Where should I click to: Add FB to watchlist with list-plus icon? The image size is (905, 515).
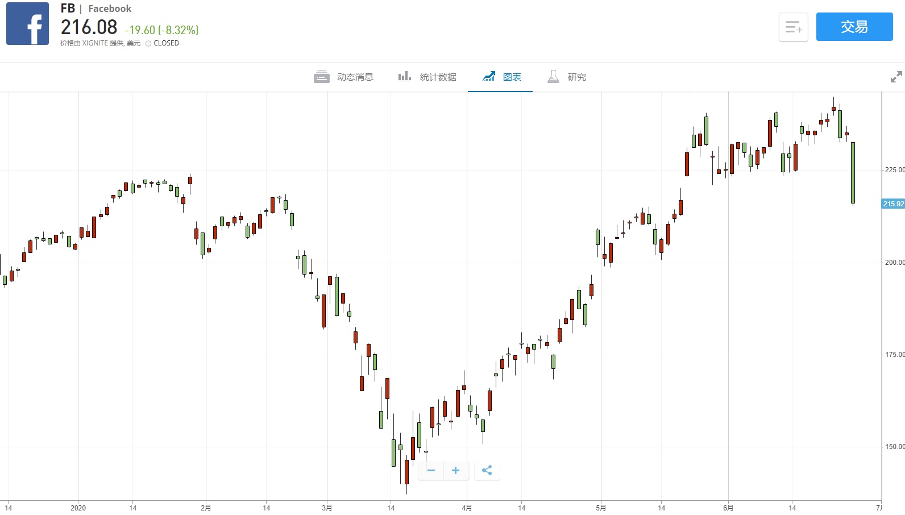(793, 27)
